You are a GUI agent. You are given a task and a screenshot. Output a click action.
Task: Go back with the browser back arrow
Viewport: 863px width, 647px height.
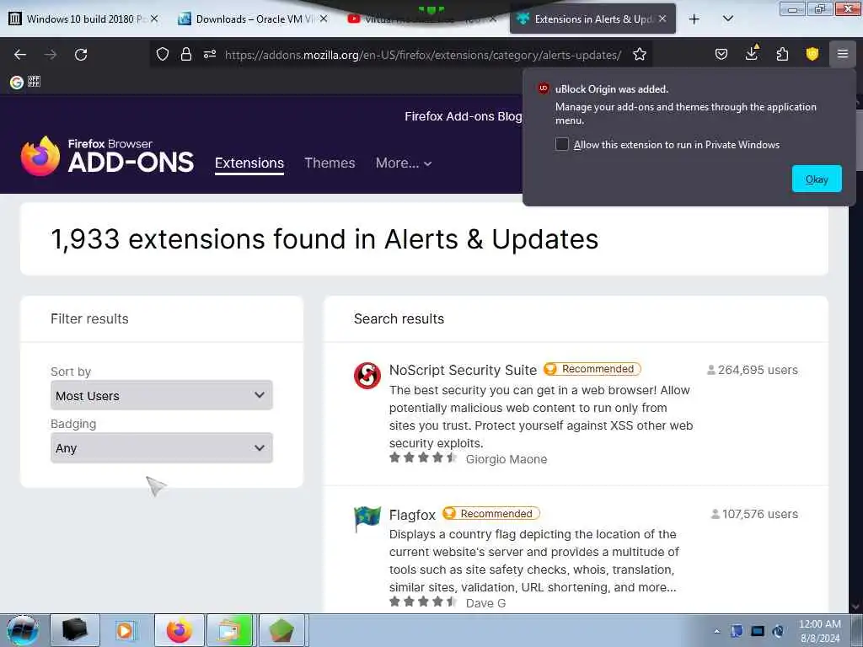20,55
